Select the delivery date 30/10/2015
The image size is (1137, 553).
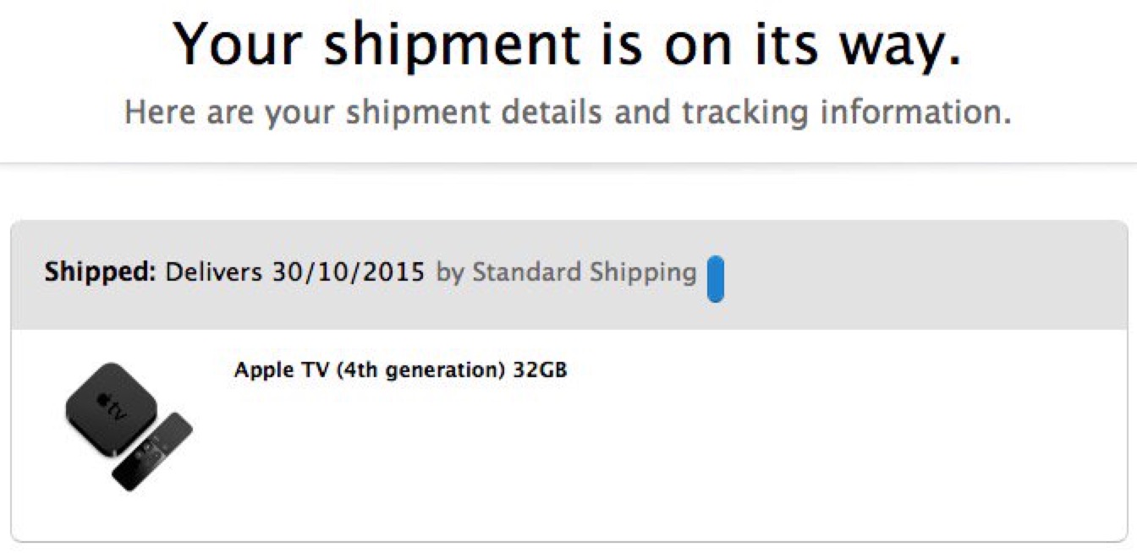point(348,272)
